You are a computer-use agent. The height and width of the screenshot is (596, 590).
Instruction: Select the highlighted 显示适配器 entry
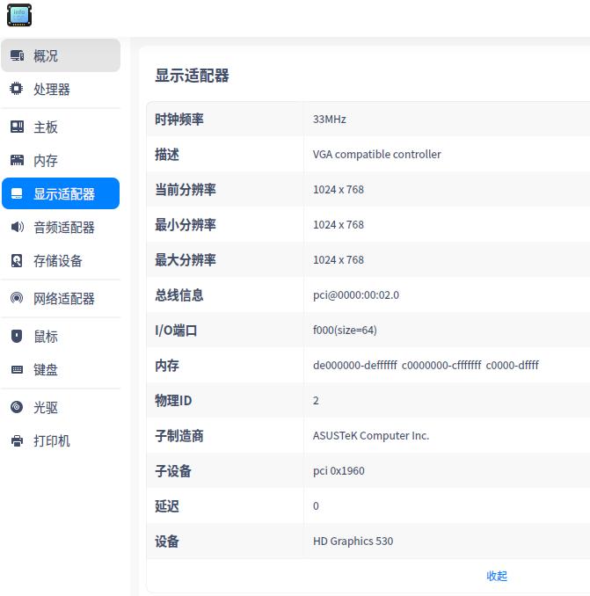pos(61,193)
